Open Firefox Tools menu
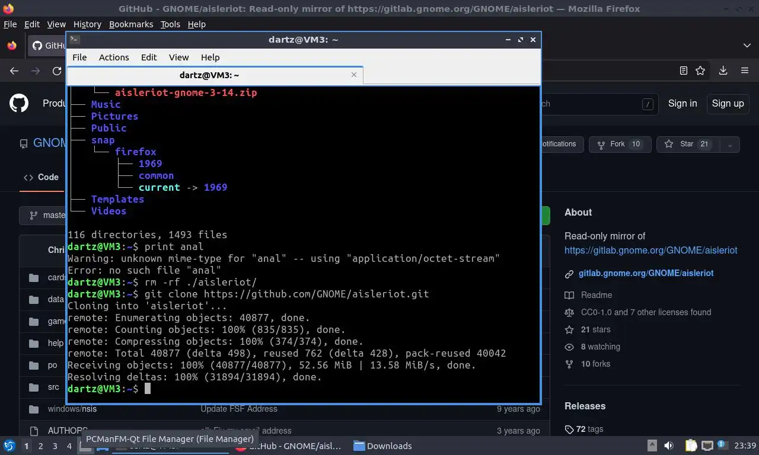 (x=170, y=24)
